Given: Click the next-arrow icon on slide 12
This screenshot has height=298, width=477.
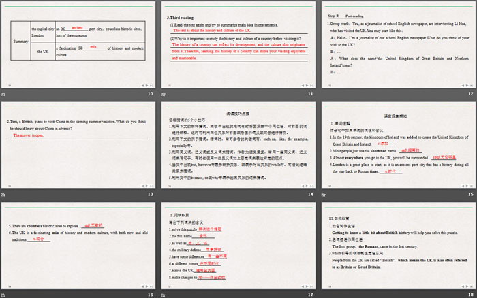Looking at the screenshot, I should coord(467,86).
